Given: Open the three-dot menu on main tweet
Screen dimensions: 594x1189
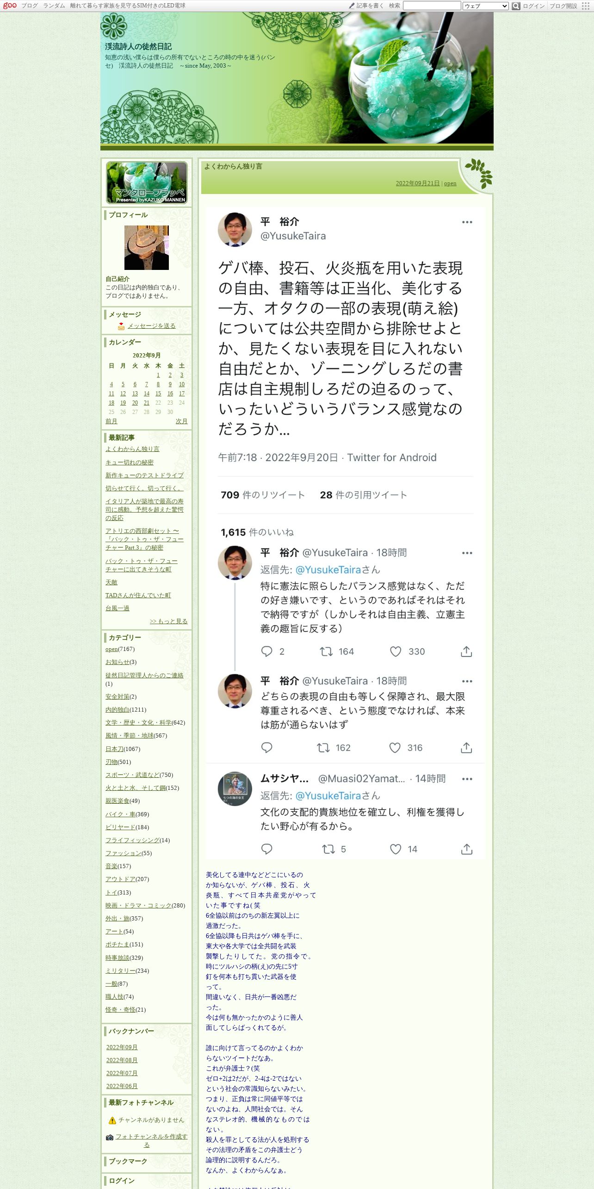Looking at the screenshot, I should click(x=467, y=222).
